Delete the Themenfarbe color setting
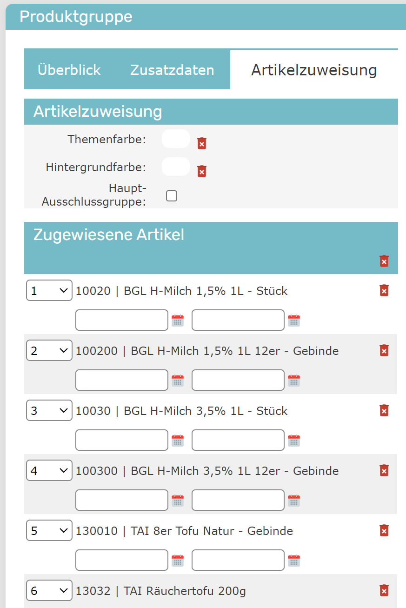Screen dimensions: 406x608 (x=201, y=143)
